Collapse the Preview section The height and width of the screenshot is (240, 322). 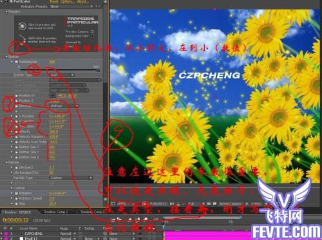pyautogui.click(x=6, y=12)
